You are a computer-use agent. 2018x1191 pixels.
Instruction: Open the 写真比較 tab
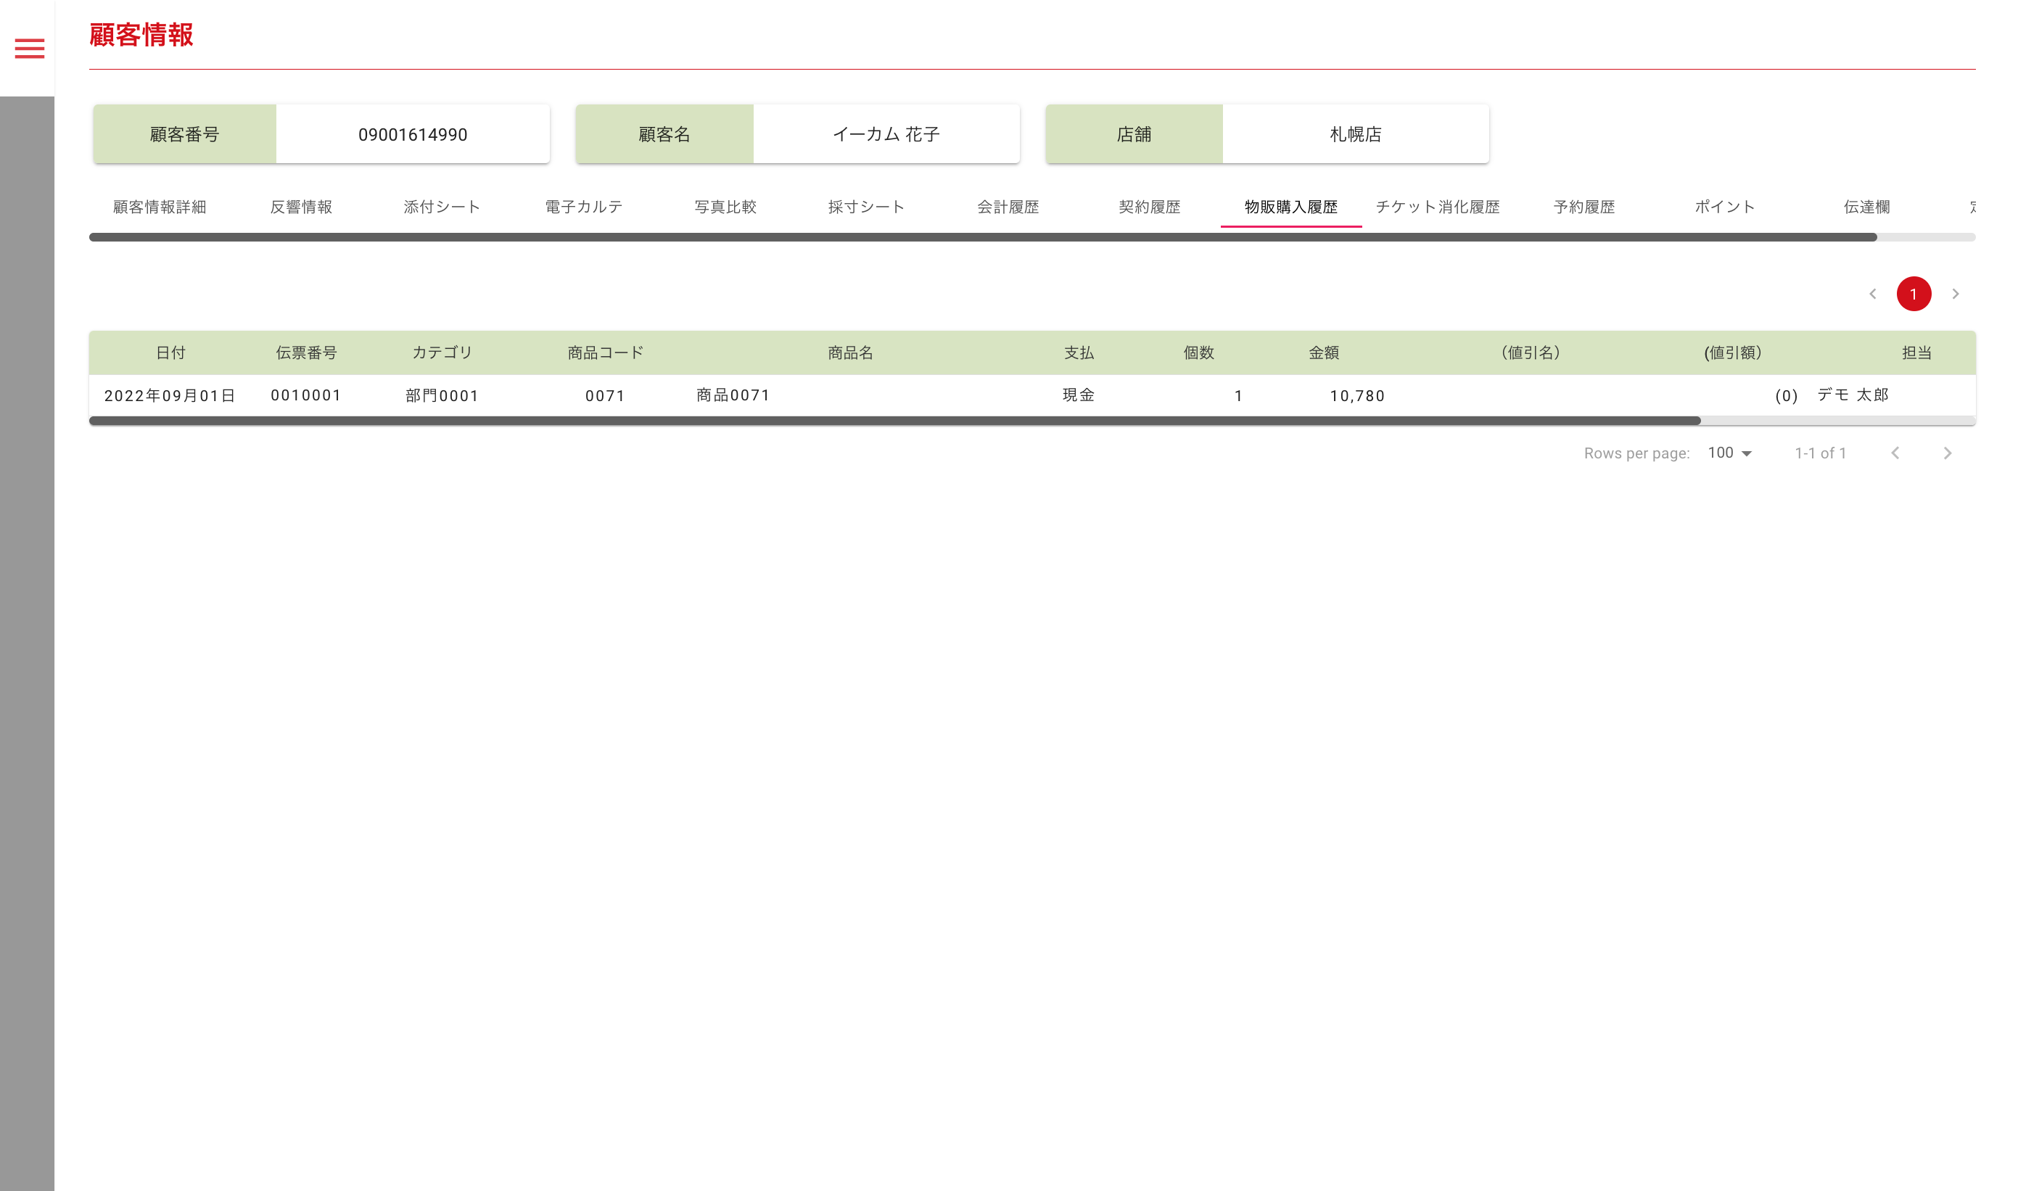(x=725, y=207)
